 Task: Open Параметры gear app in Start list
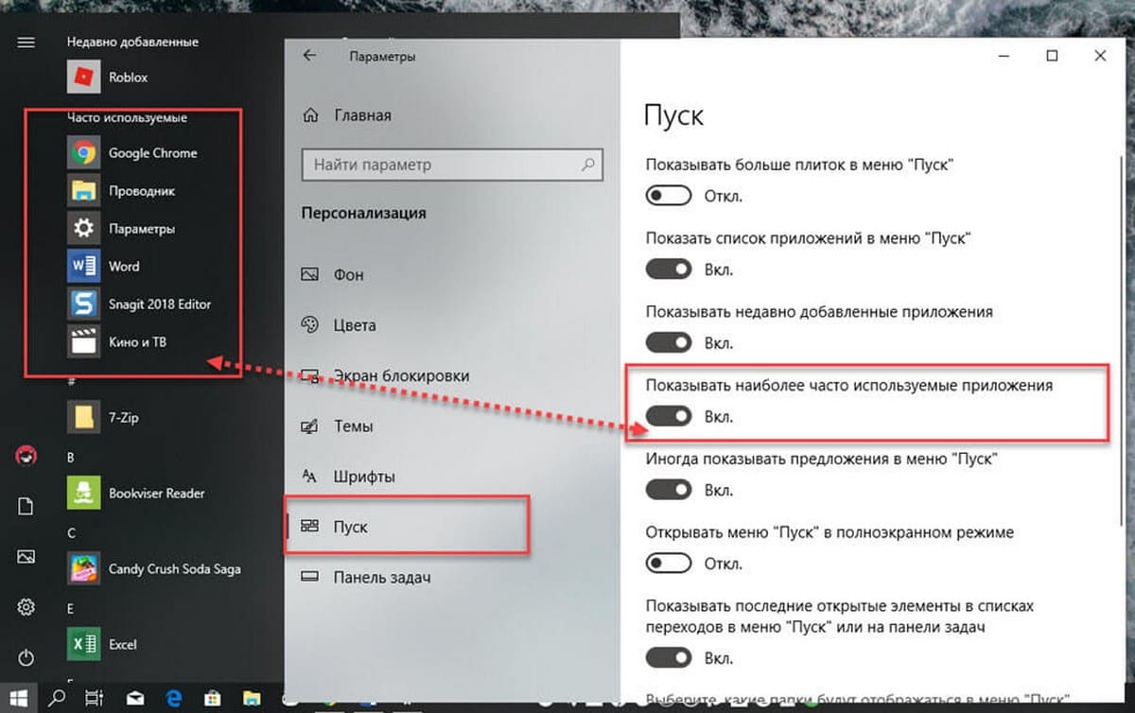(121, 228)
